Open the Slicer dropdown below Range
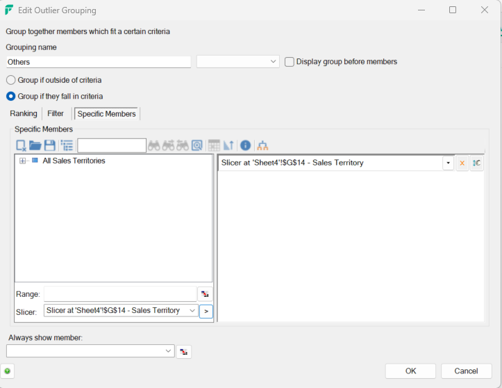 (x=192, y=311)
